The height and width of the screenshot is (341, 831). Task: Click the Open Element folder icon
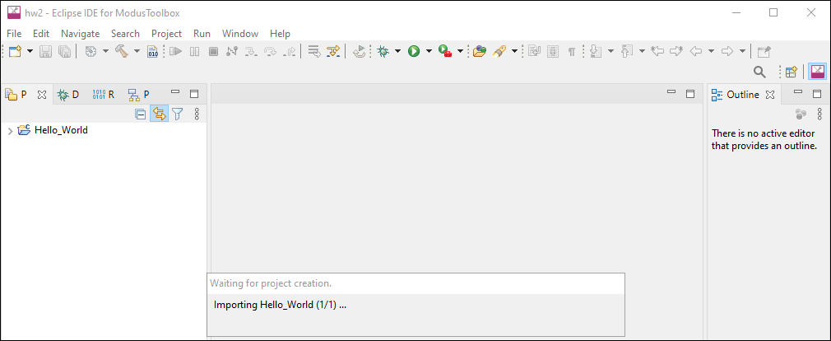480,51
